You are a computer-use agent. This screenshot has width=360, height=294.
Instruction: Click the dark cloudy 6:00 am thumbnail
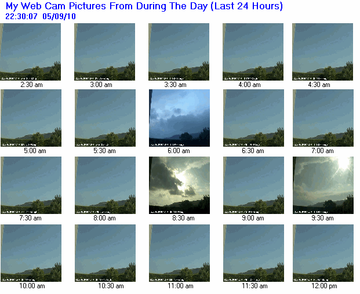click(179, 118)
